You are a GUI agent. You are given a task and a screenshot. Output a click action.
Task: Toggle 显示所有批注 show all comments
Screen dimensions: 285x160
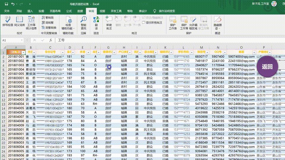(154, 23)
